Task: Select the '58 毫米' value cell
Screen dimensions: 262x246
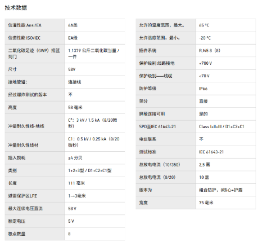Action: tap(95, 107)
